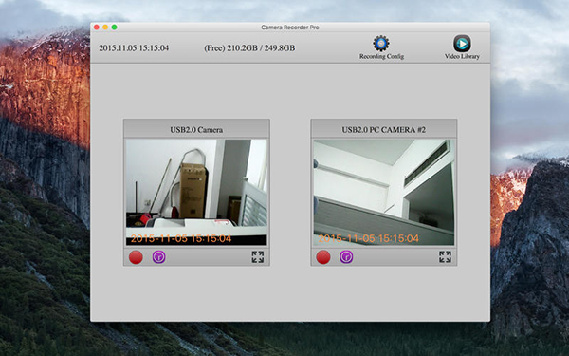Click the USB2.0 Camera title header
This screenshot has width=569, height=356.
click(x=196, y=129)
